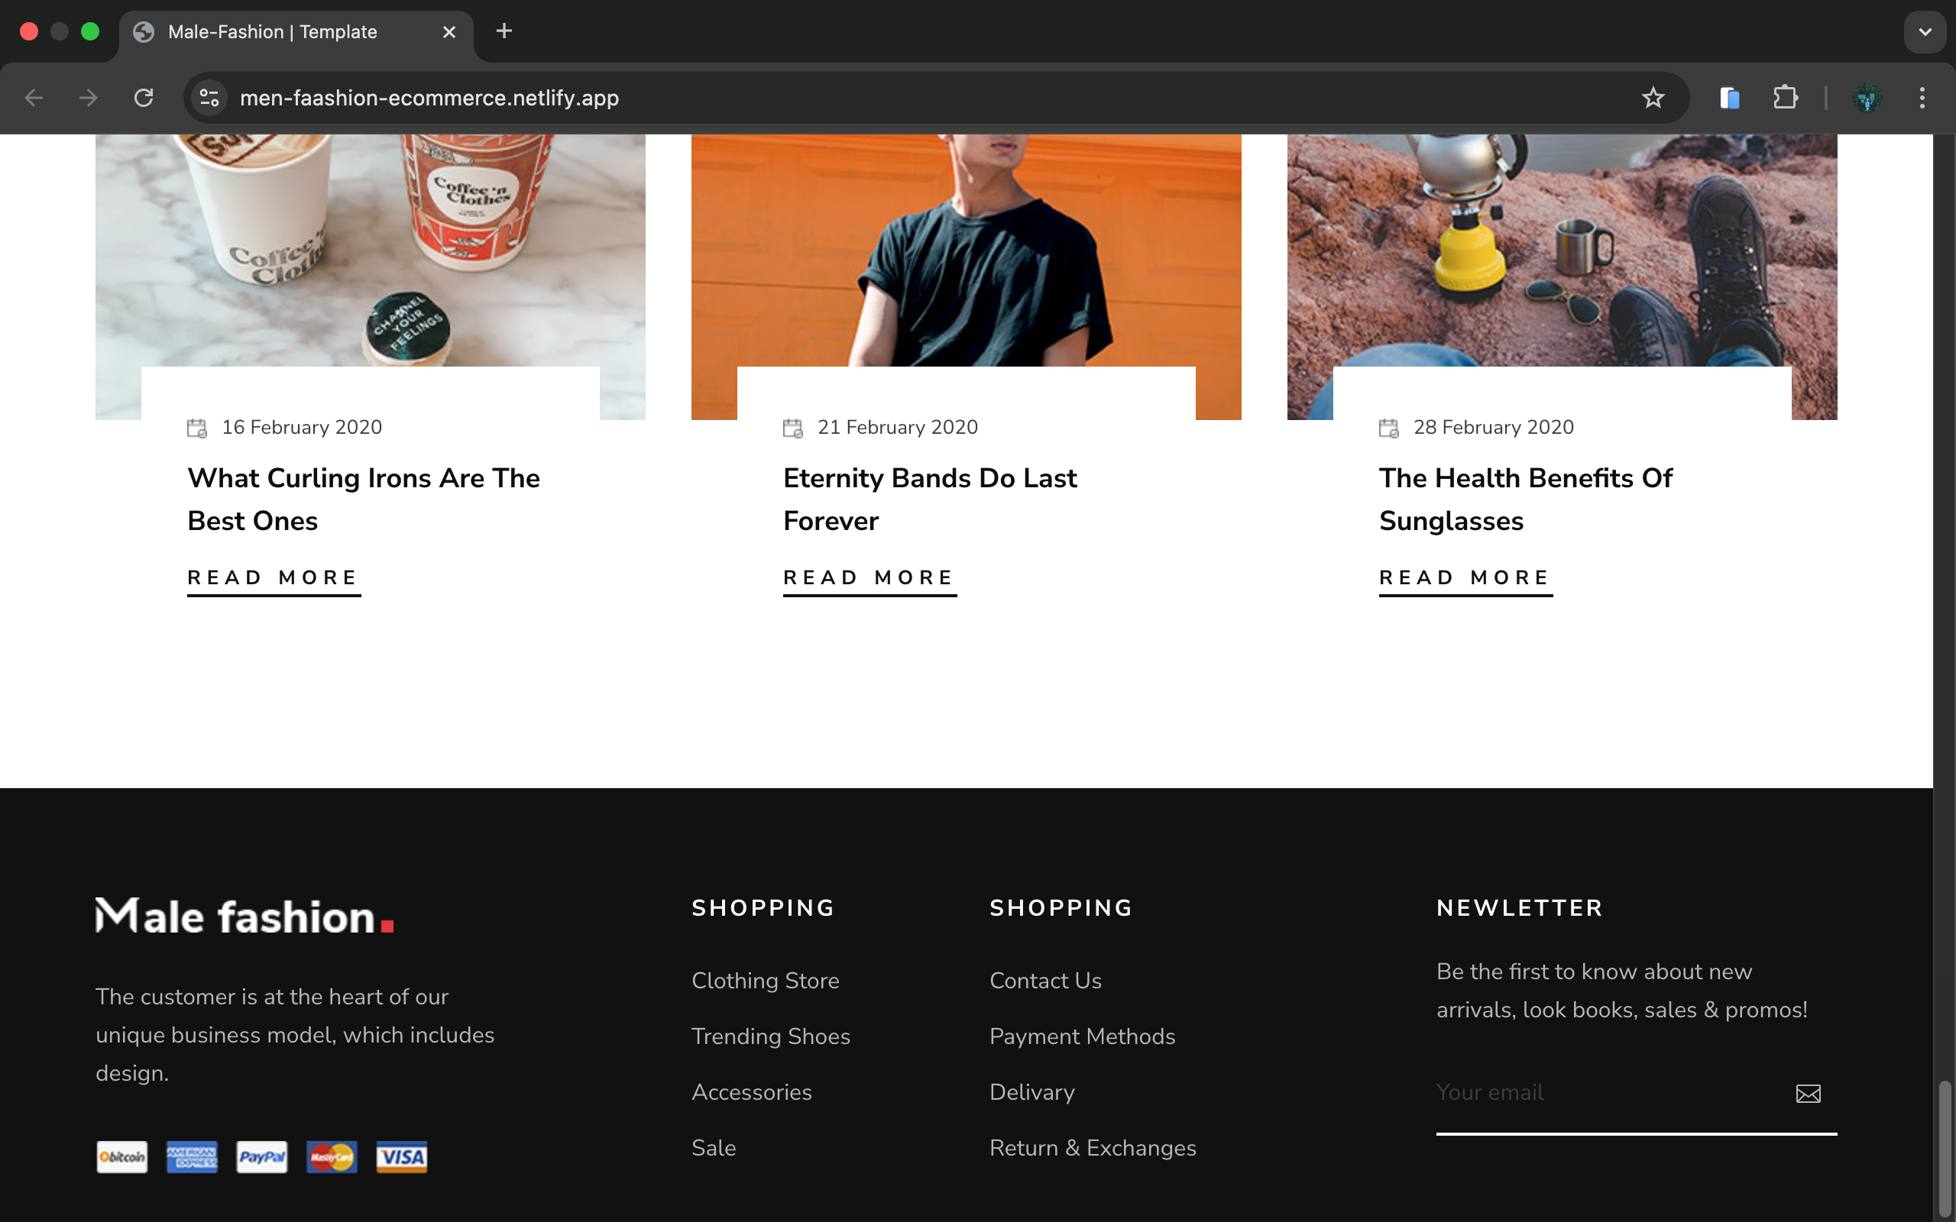The image size is (1956, 1222).
Task: Click the browser forward arrow
Action: [88, 98]
